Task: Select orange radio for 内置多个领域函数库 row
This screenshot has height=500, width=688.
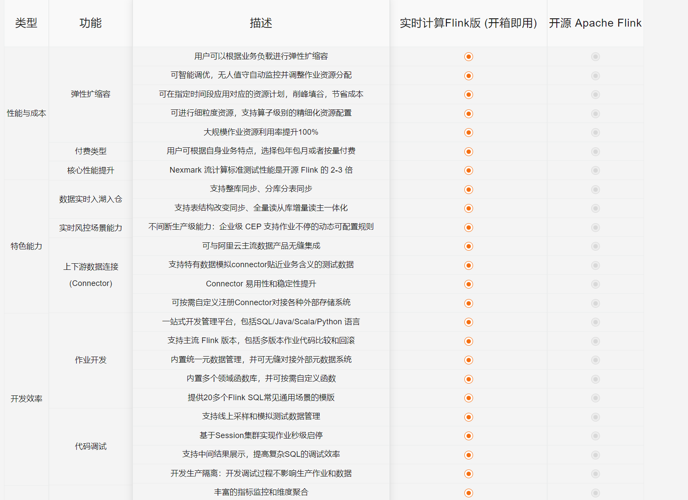Action: tap(469, 379)
